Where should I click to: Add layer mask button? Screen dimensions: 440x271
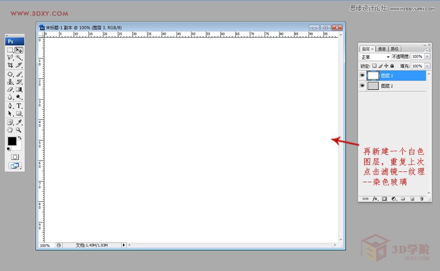tap(385, 199)
